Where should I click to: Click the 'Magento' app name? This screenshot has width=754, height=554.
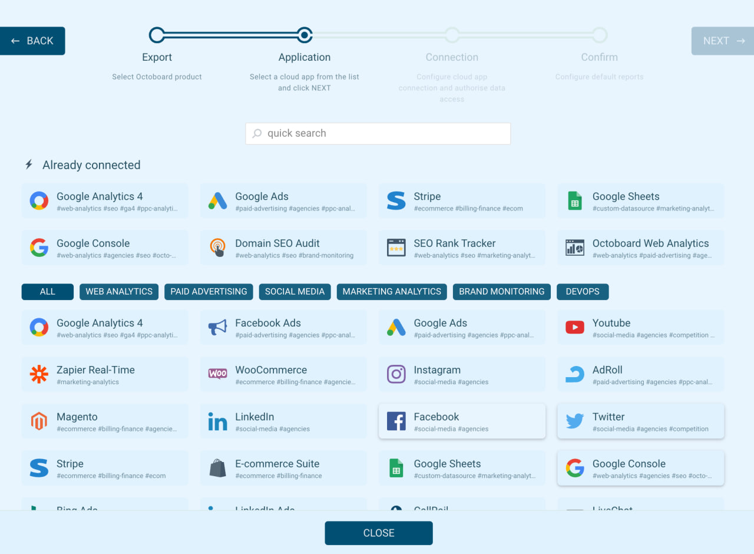(x=77, y=417)
